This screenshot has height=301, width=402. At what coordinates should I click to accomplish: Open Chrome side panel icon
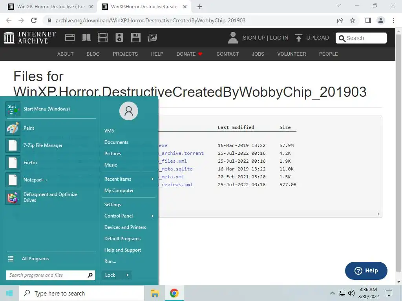pyautogui.click(x=368, y=20)
